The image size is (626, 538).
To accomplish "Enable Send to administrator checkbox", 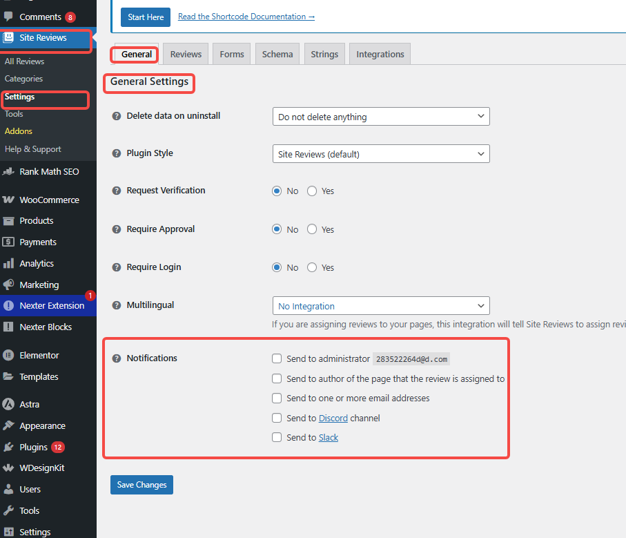I will point(277,358).
